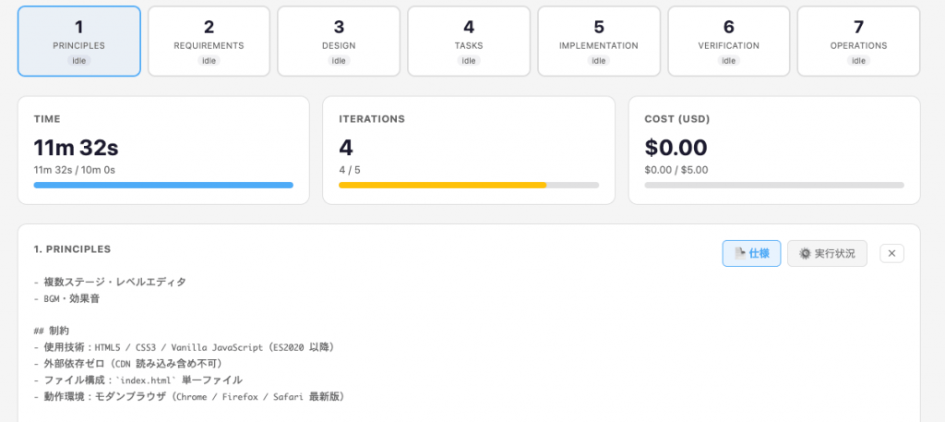The width and height of the screenshot is (945, 422).
Task: Click the blue Time progress bar
Action: pyautogui.click(x=163, y=185)
